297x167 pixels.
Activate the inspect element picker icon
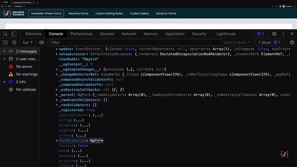(x=5, y=34)
